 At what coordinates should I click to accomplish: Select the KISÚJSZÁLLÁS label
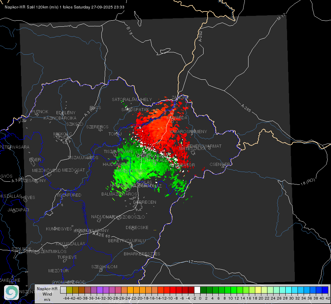(71, 244)
